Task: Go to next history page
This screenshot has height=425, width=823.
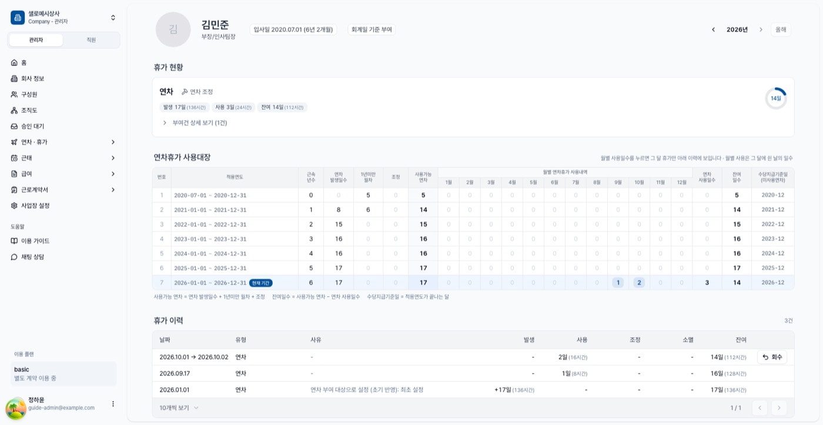Action: point(779,408)
